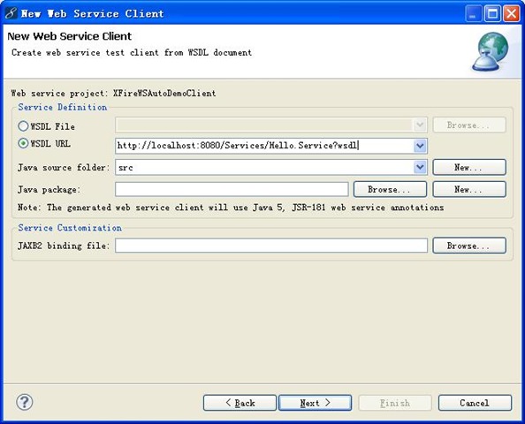The image size is (525, 424).
Task: Maximize the New Web Service Client dialog
Action: point(492,14)
